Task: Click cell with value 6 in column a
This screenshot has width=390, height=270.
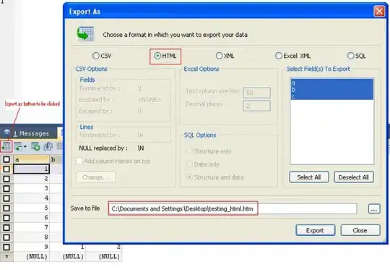Action: pos(31,218)
